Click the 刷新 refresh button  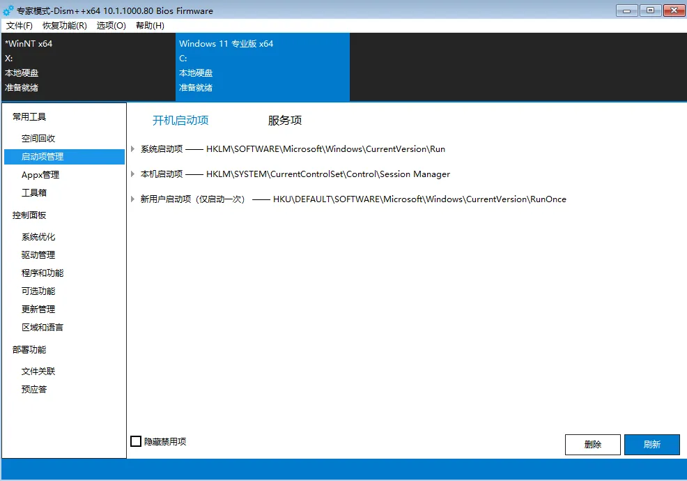[651, 444]
